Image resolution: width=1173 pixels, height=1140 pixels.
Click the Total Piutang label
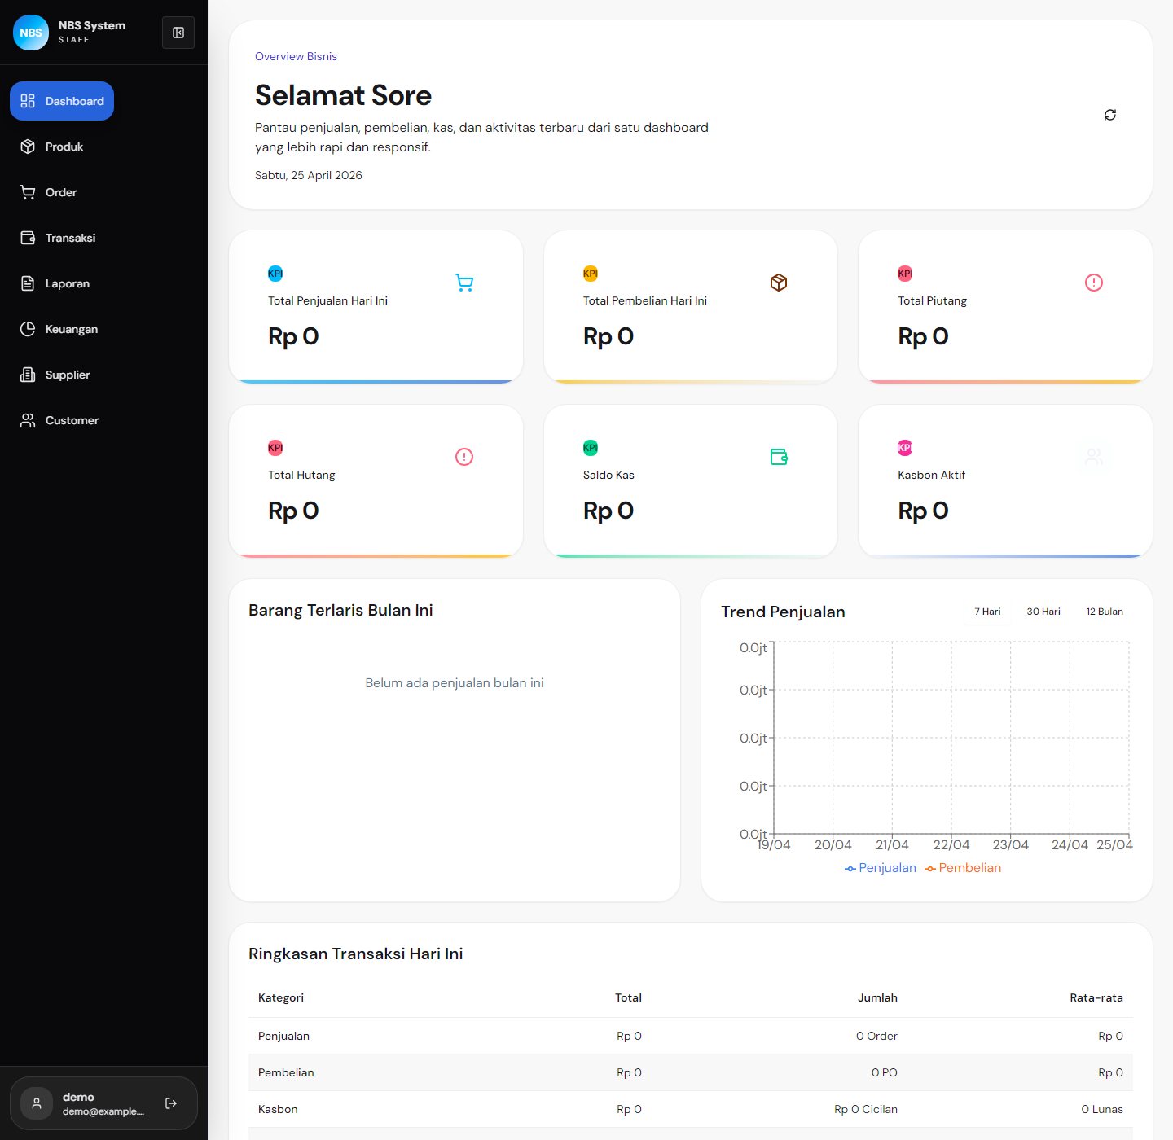coord(932,300)
